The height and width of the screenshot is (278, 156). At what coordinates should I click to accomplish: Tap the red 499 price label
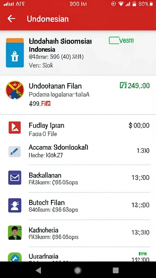click(40, 103)
